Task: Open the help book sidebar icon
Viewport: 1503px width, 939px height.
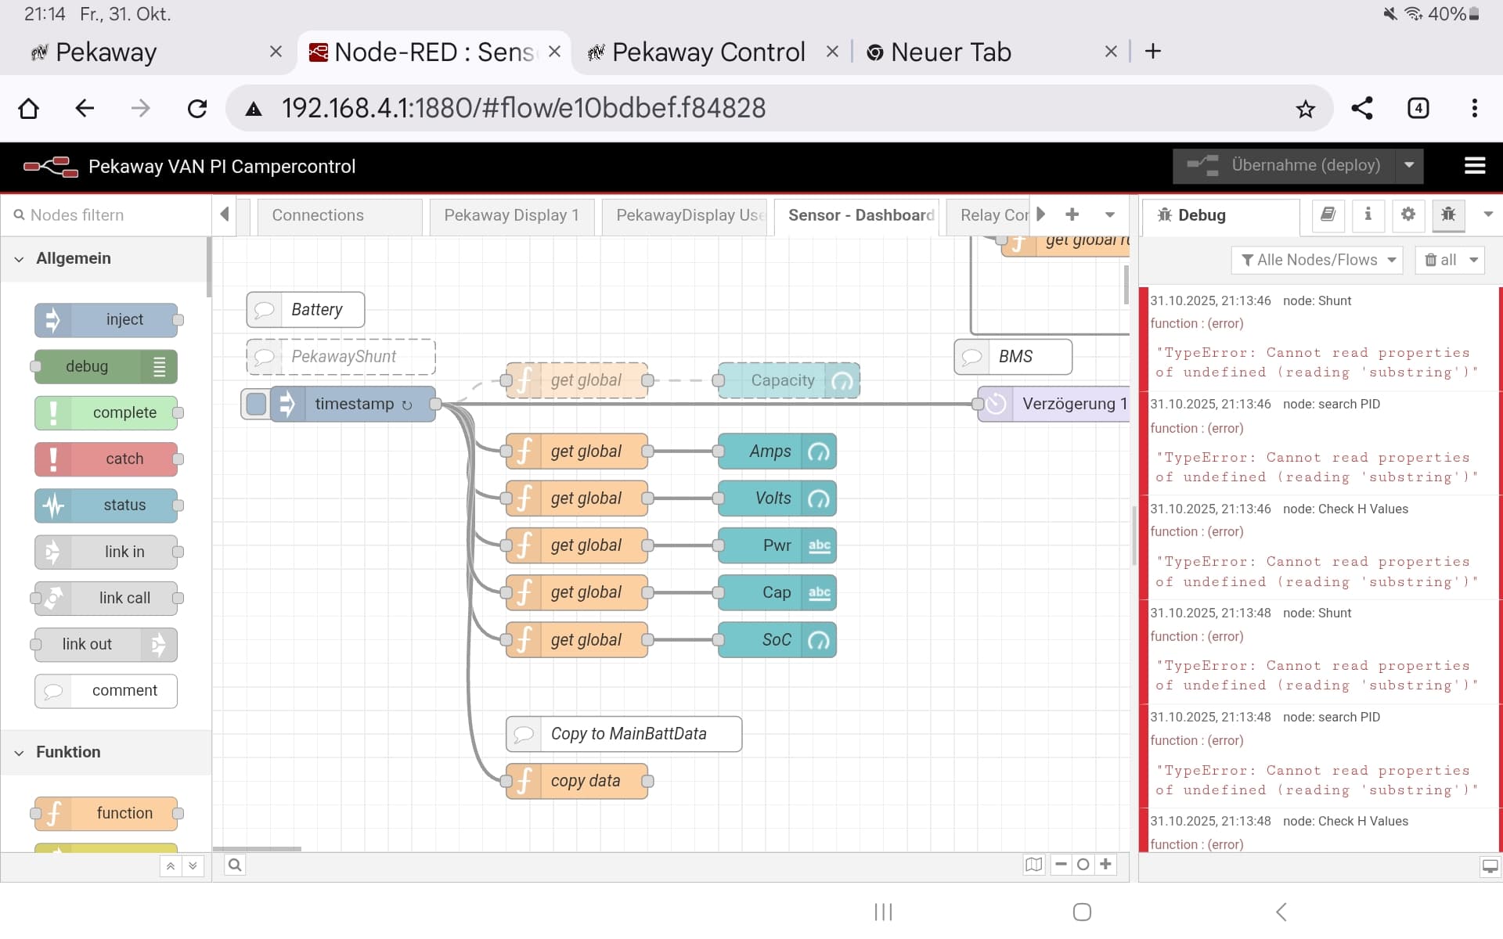Action: 1328,214
